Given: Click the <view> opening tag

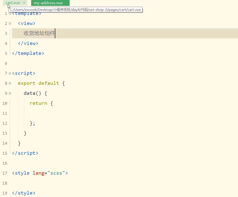Looking at the screenshot, I should (x=27, y=24).
